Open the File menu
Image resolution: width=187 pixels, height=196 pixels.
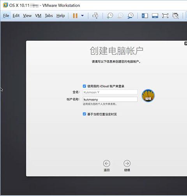coord(6,16)
